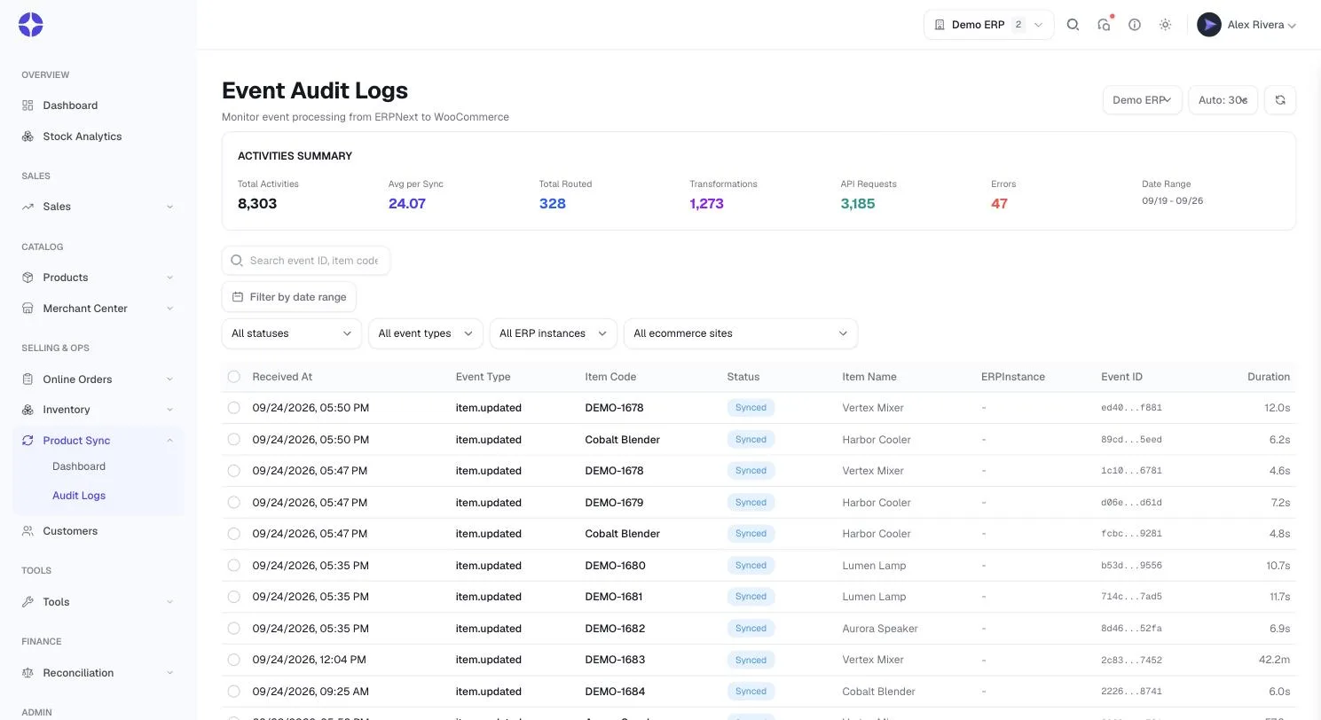Click the Inventory cubes icon

coord(28,410)
